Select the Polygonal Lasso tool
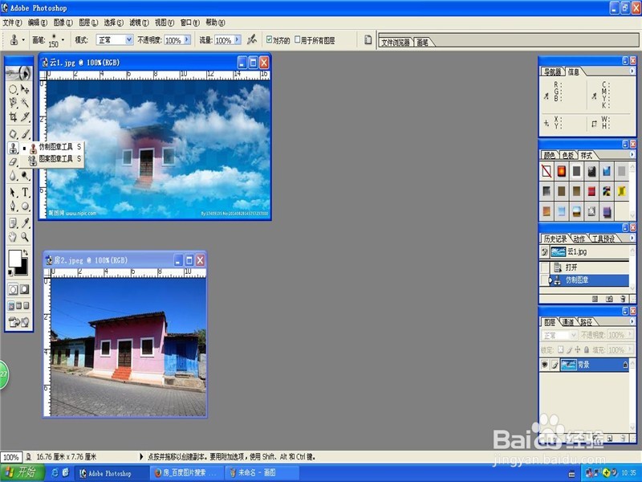The height and width of the screenshot is (482, 642). point(13,103)
